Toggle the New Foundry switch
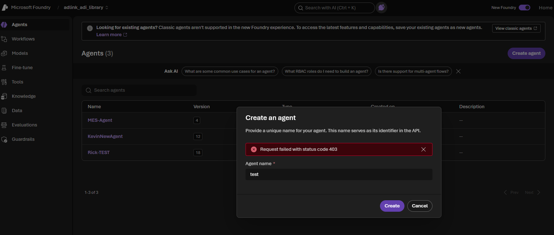The image size is (554, 235). [x=525, y=8]
